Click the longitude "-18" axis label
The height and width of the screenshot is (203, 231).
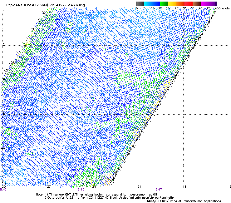point(184,187)
